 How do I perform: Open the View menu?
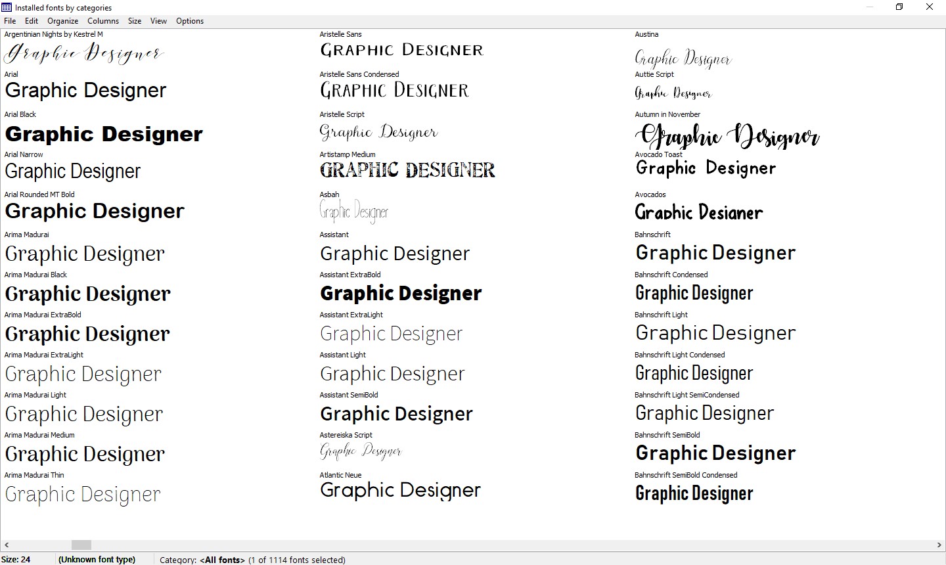[x=158, y=20]
